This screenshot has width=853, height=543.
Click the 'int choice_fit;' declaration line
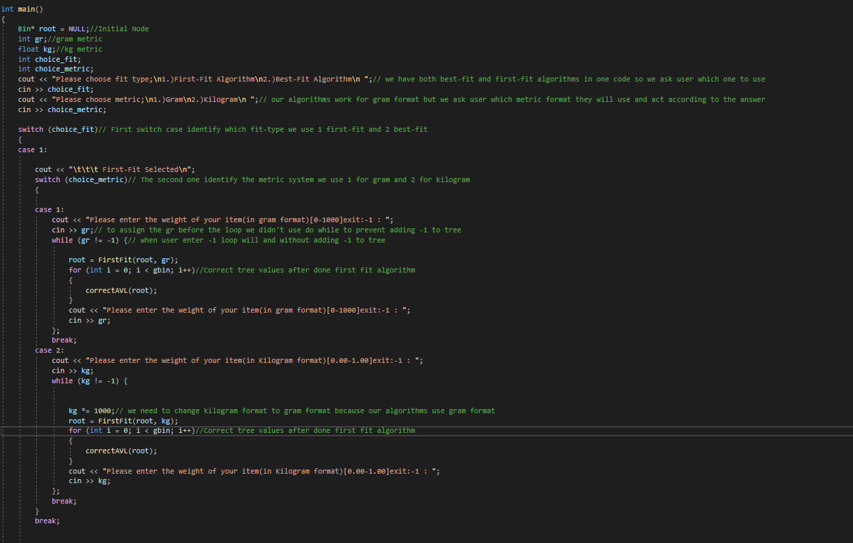tap(50, 59)
